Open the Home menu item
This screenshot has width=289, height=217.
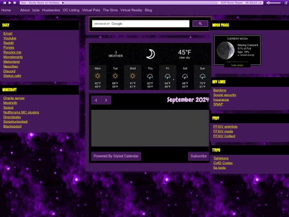6,10
